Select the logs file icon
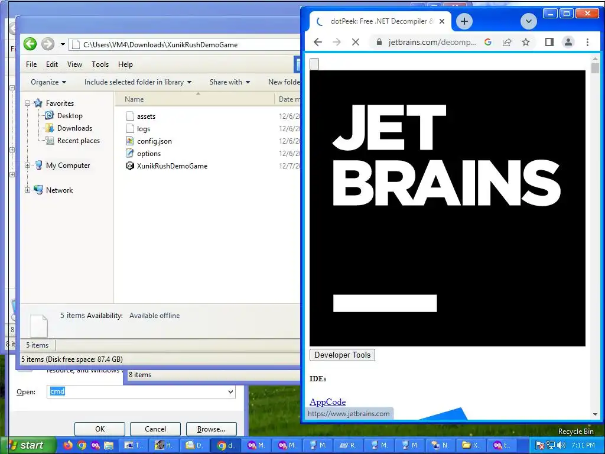The height and width of the screenshot is (454, 605). 131,128
